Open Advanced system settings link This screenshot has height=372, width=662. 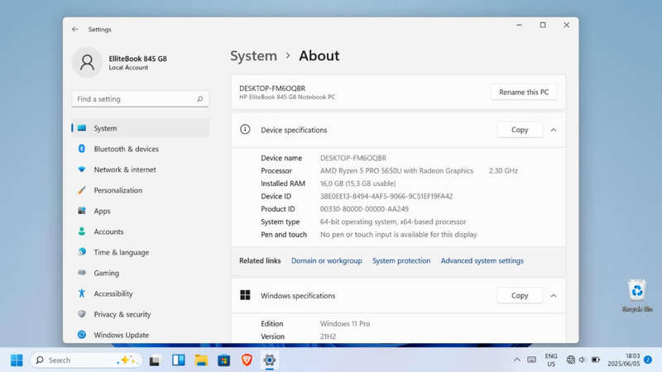482,260
